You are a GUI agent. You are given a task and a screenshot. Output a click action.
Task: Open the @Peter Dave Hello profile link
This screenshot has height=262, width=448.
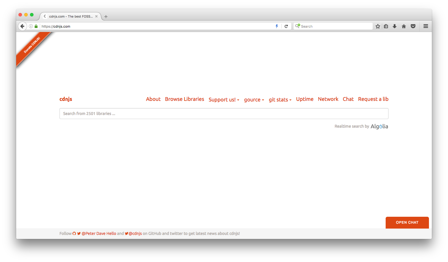coord(99,233)
